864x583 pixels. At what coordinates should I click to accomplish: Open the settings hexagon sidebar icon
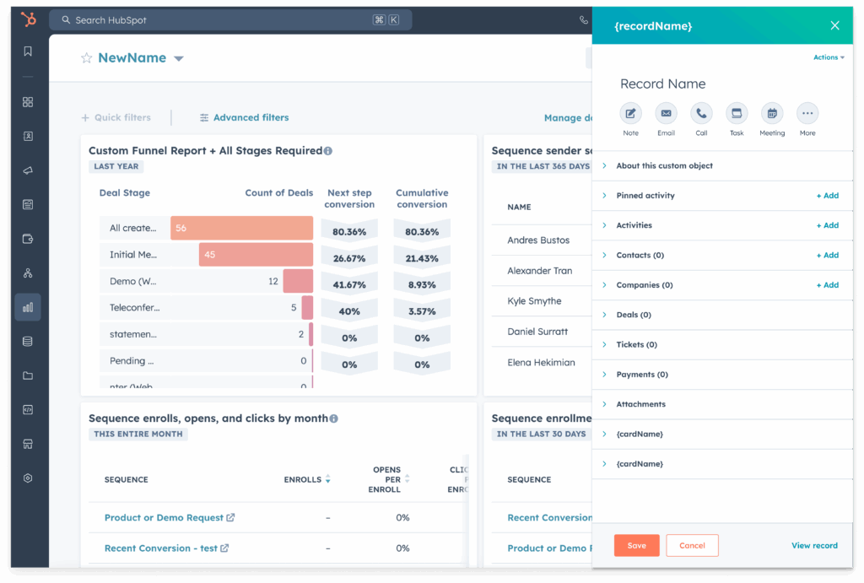click(28, 478)
